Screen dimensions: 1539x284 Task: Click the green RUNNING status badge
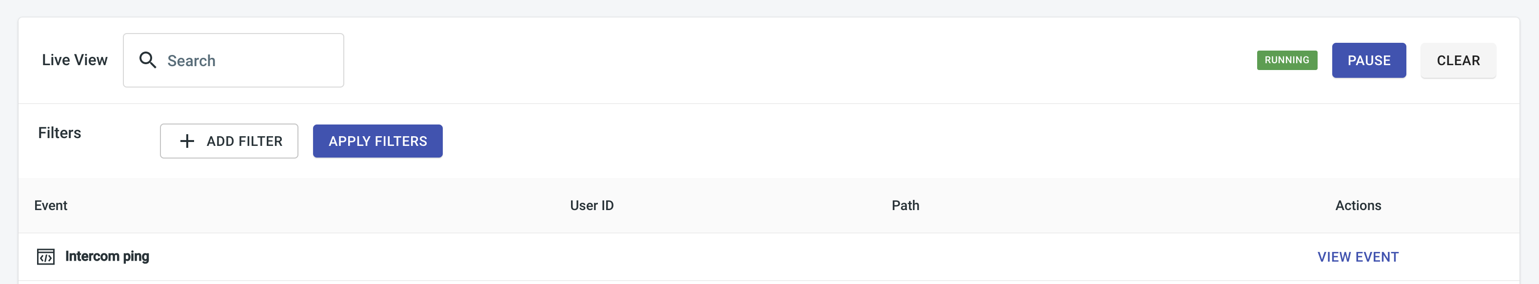[x=1287, y=60]
